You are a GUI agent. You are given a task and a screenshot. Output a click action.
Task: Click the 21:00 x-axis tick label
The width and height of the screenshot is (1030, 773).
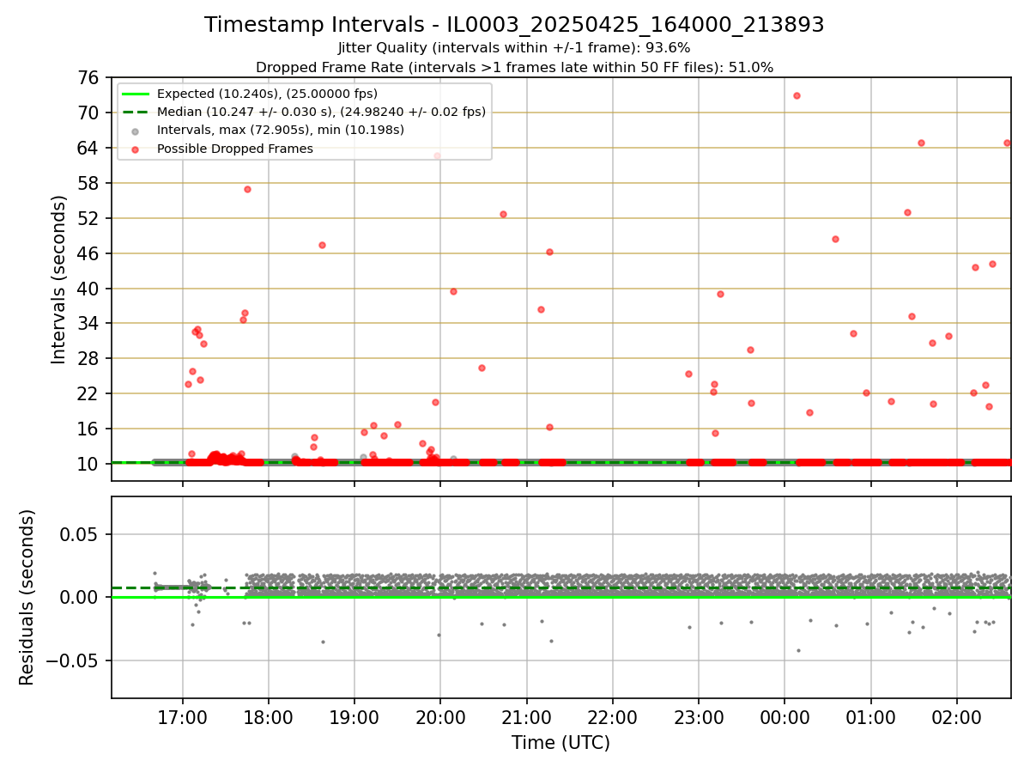pos(526,717)
